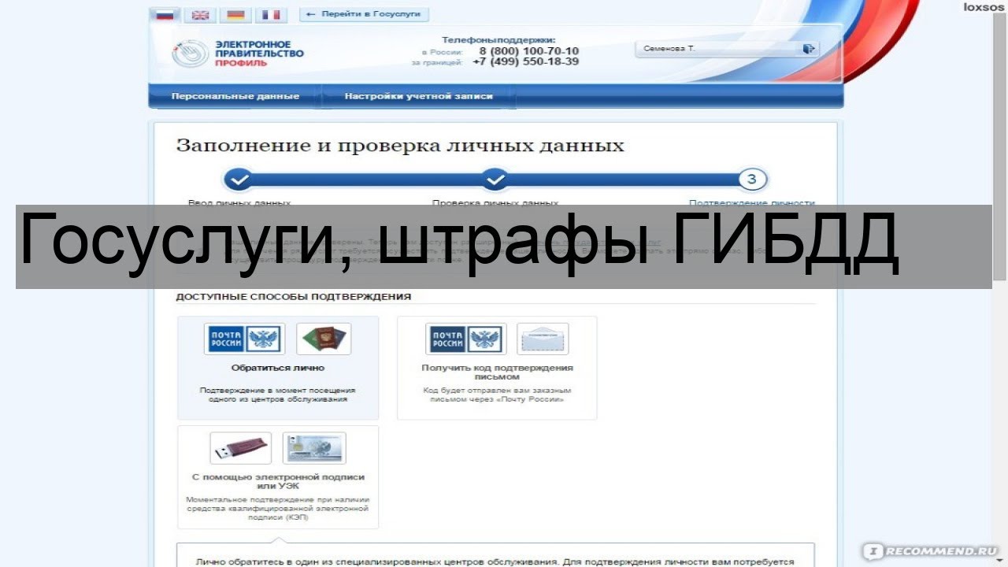Screen dimensions: 1008x567
Task: Click Почта России logo in Обратиться лично card
Action: tap(244, 339)
